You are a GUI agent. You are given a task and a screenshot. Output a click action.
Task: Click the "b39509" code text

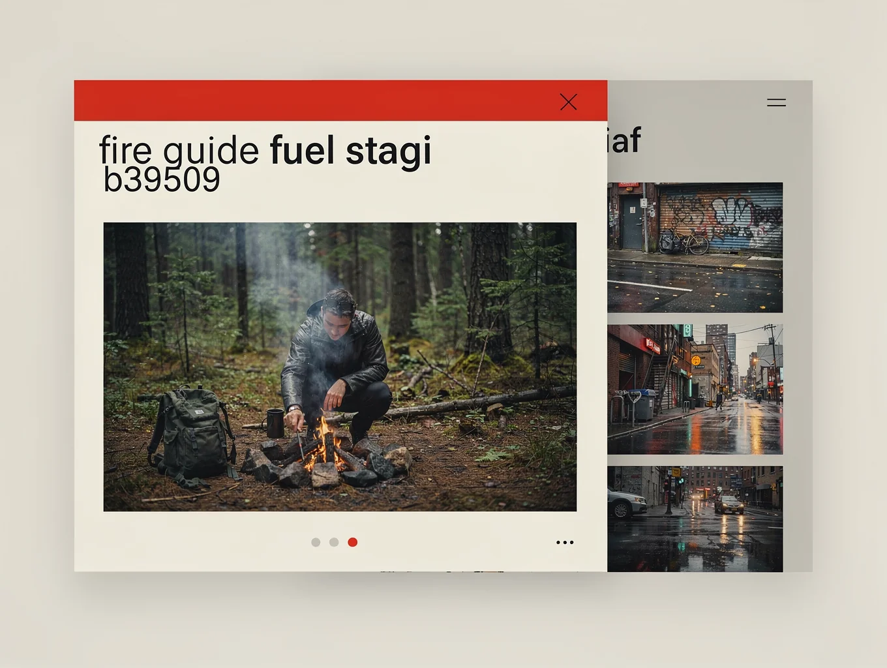pos(162,179)
